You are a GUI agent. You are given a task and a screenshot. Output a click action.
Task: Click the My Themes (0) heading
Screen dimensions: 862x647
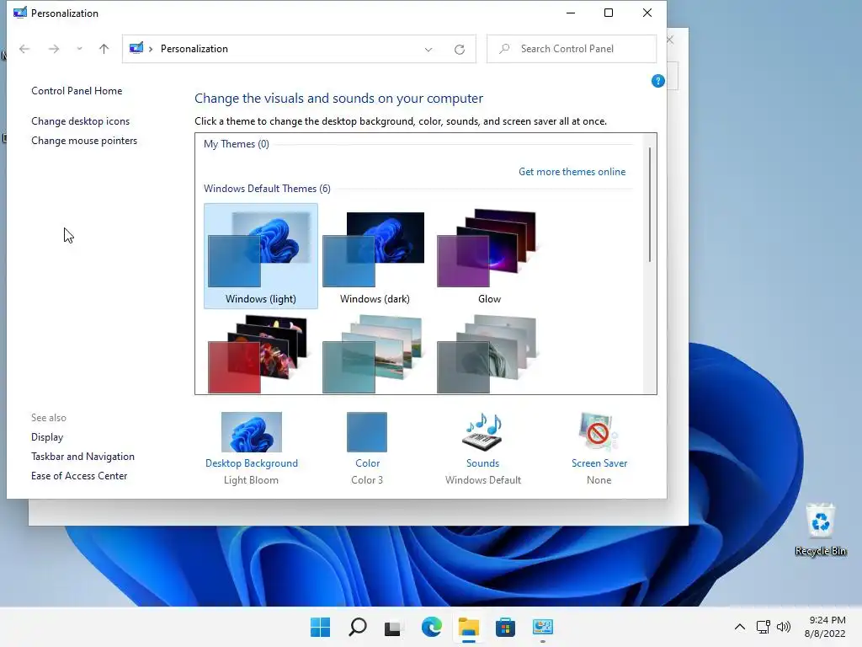click(237, 144)
